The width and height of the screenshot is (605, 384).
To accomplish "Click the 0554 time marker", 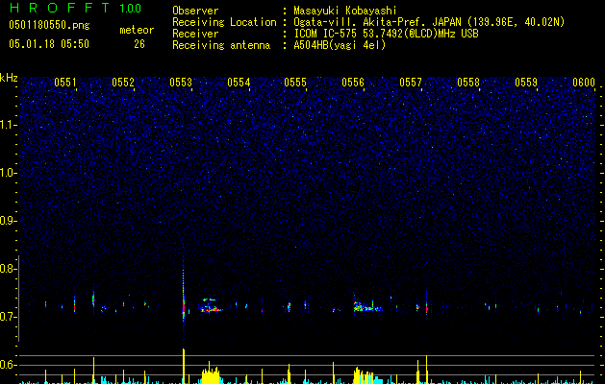I will pos(239,83).
